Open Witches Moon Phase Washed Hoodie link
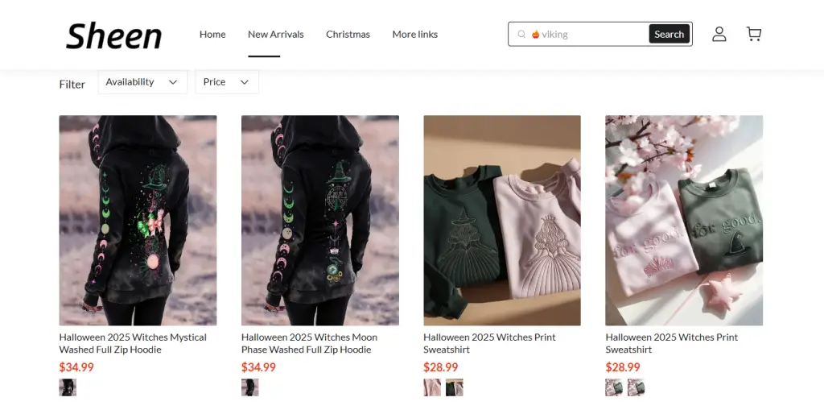Screen dimensions: 824x414 click(x=309, y=343)
